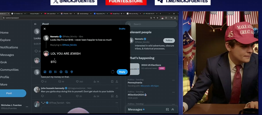Switch to Arizona President browser tab
This screenshot has height=115, width=262.
click(x=35, y=13)
